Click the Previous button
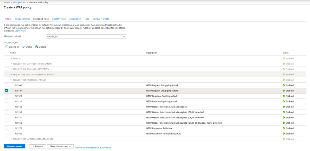310x151 pixels. pyautogui.click(x=37, y=146)
